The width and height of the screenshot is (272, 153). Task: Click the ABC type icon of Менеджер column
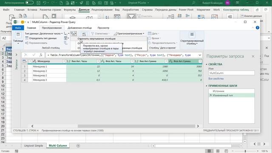[x=35, y=61]
